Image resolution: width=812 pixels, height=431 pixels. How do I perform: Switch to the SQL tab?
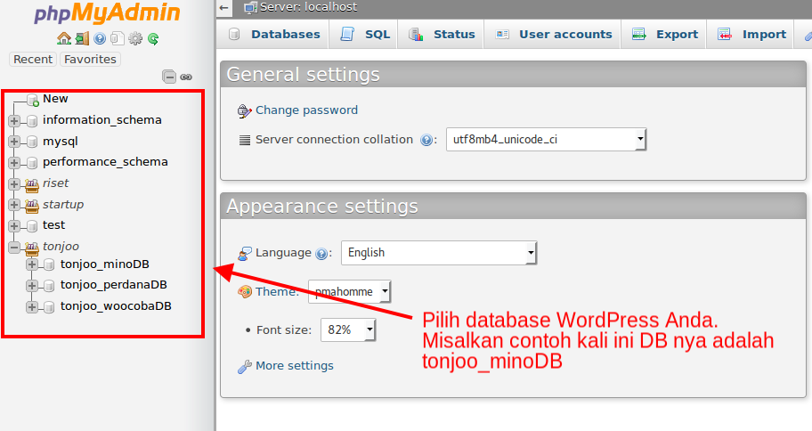(365, 35)
